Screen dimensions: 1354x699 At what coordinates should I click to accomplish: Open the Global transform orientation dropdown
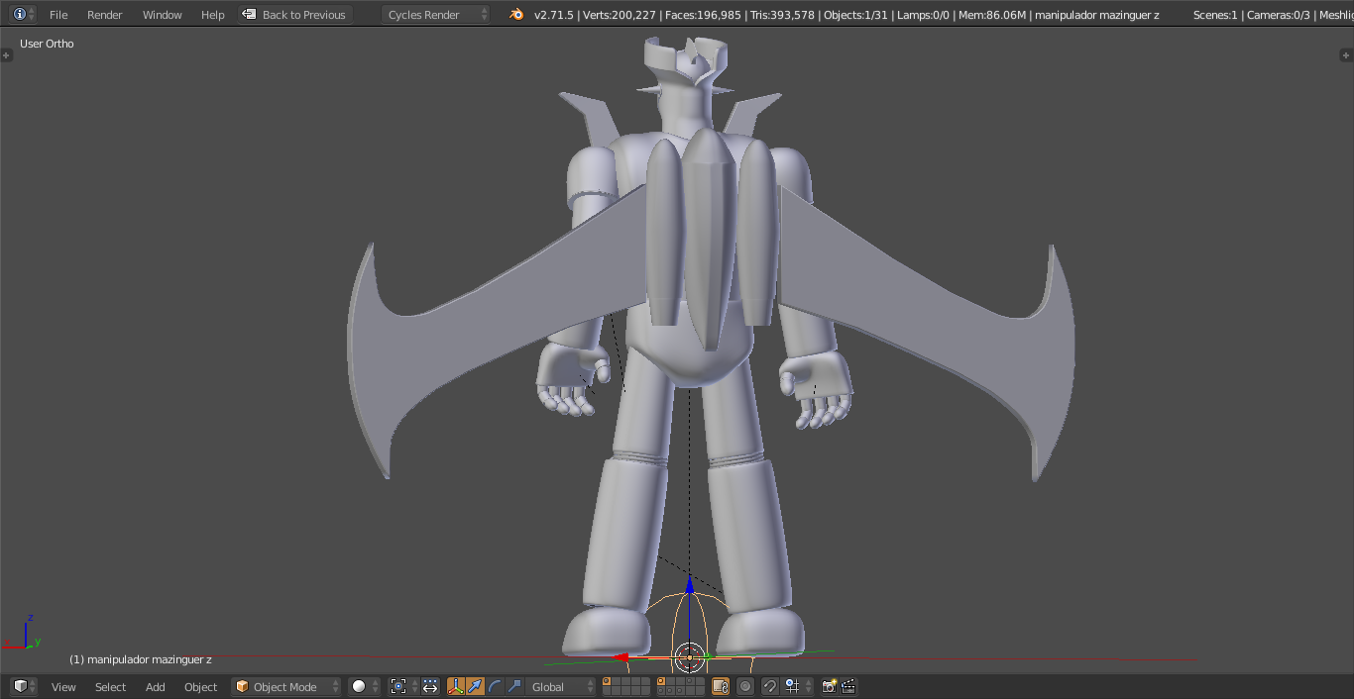(560, 686)
